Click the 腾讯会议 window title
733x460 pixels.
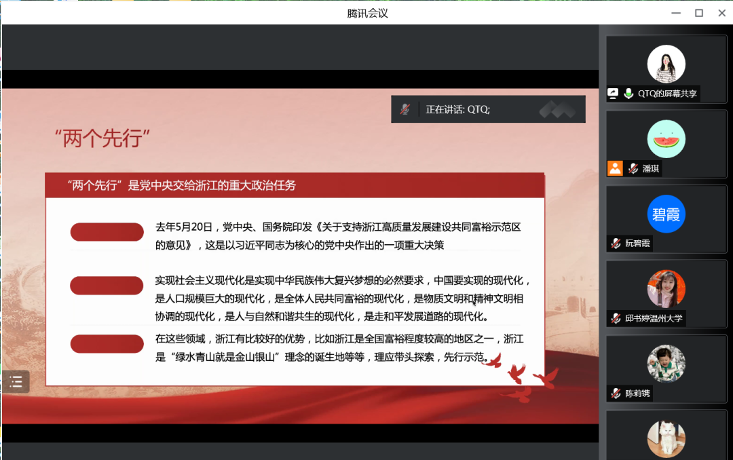coord(367,13)
